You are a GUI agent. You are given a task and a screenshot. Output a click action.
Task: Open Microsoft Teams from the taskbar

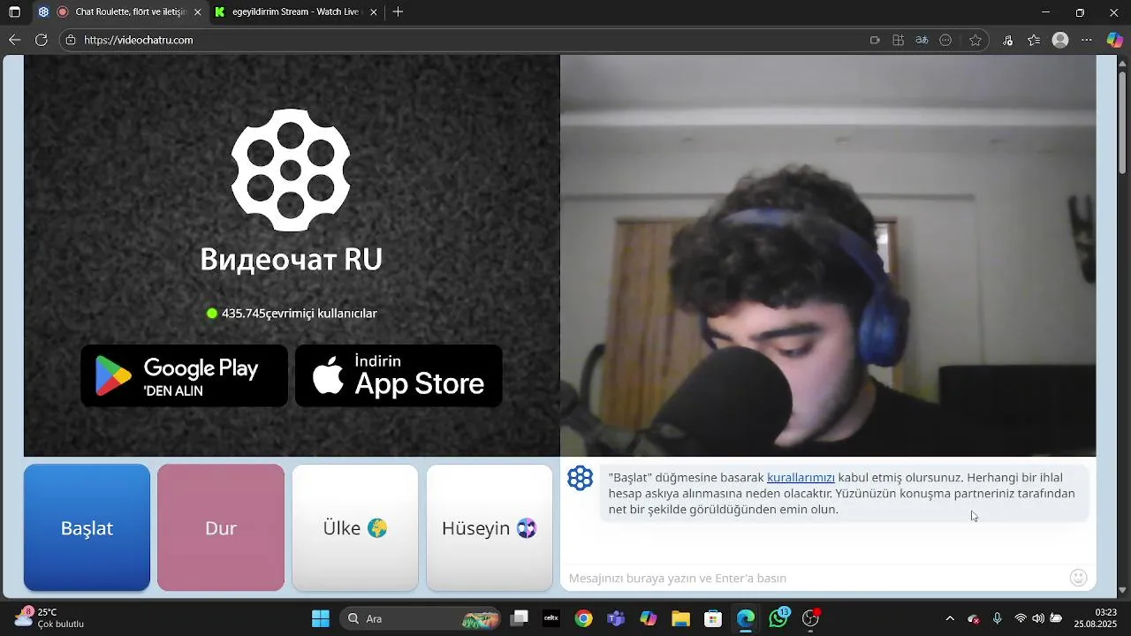pos(616,618)
